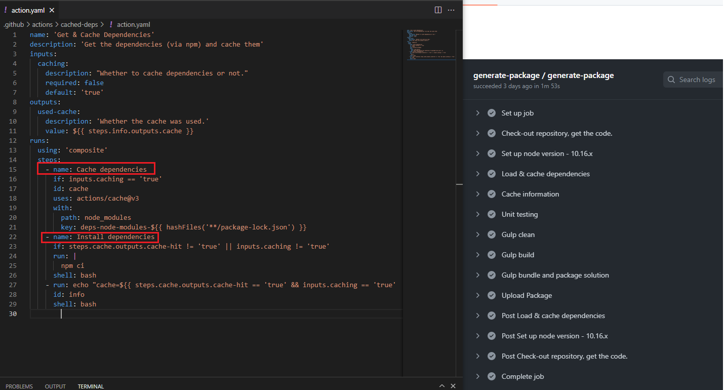
Task: Select the TERMINAL panel tab
Action: pos(91,386)
